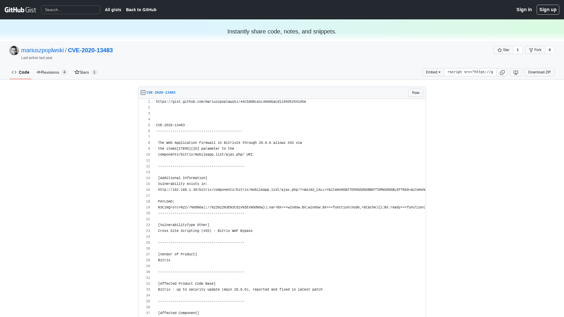Open the mariuszpoplwski profile link
The image size is (564, 317).
click(42, 50)
